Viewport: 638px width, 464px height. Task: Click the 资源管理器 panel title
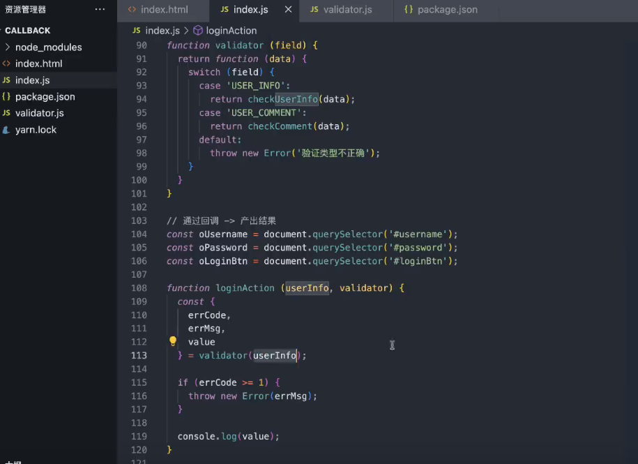25,9
